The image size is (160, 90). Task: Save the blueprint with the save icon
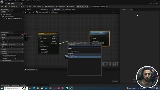[2, 6]
